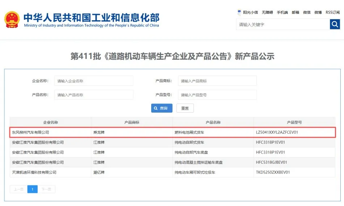Viewport: 344px width, 206px height.
Task: Go to the 下一页 next page
Action: pyautogui.click(x=46, y=189)
